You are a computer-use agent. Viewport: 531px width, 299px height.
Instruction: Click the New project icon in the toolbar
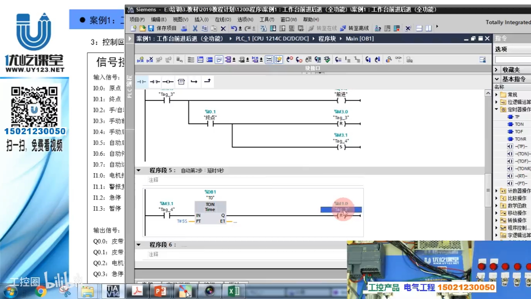[134, 28]
